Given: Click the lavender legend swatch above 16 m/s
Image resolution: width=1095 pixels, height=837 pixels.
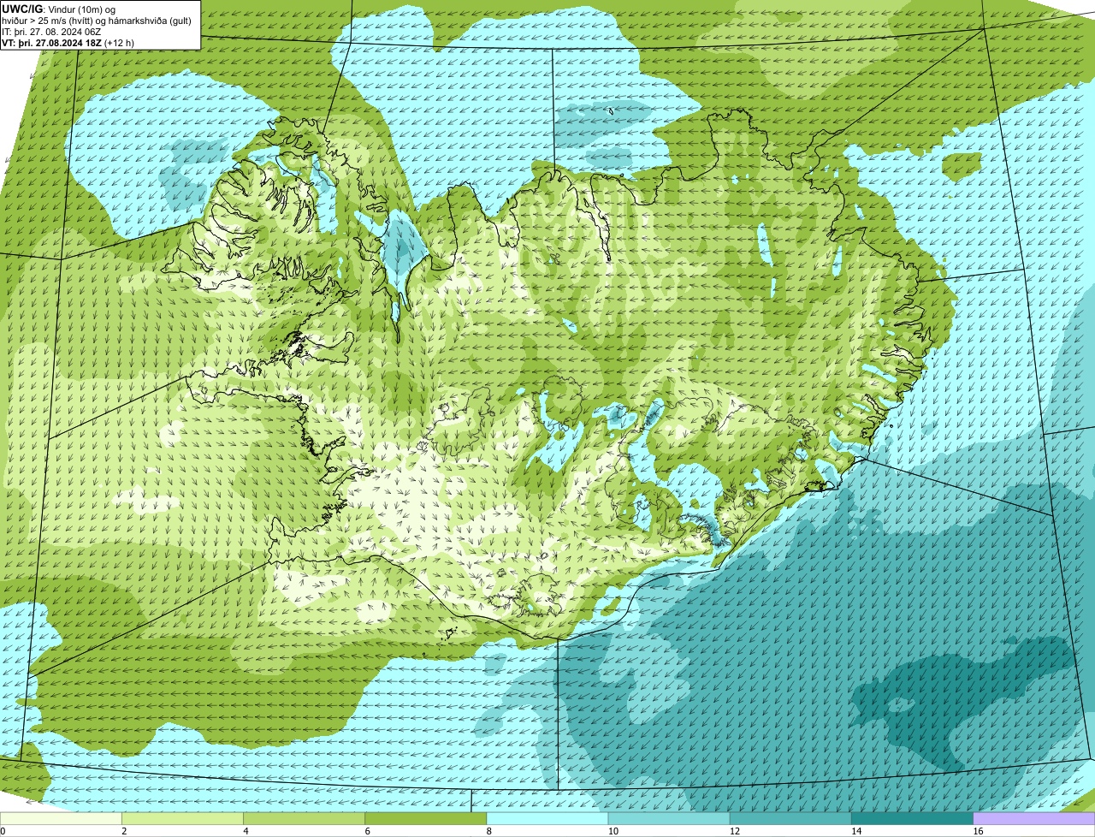Looking at the screenshot, I should coord(1034,819).
